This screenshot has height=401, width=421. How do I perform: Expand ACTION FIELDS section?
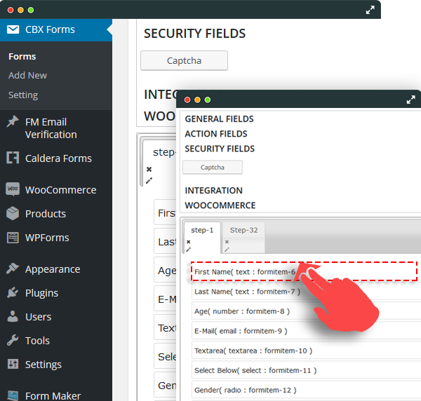[216, 134]
